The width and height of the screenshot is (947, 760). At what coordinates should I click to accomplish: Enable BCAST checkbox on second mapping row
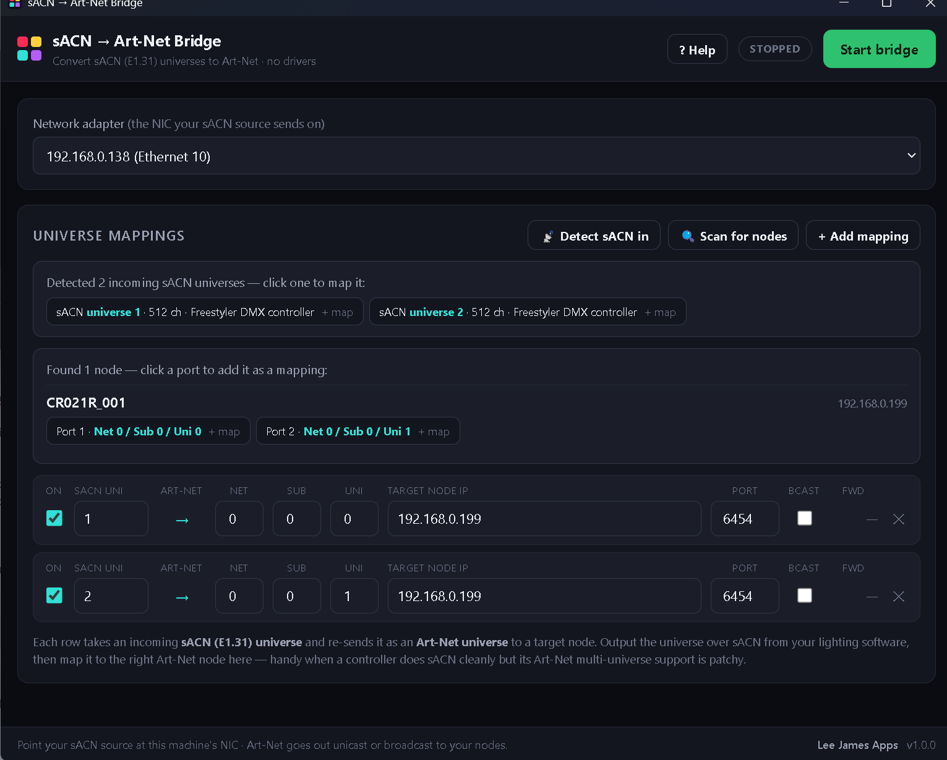click(x=805, y=596)
